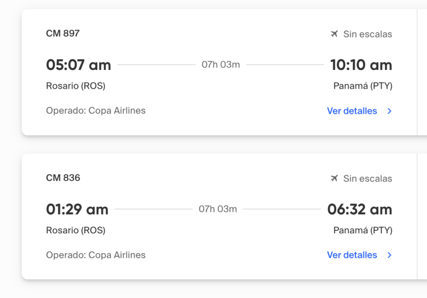Image resolution: width=427 pixels, height=298 pixels.
Task: Click Panamá (PTY) destination on the CM 836 card
Action: [362, 230]
